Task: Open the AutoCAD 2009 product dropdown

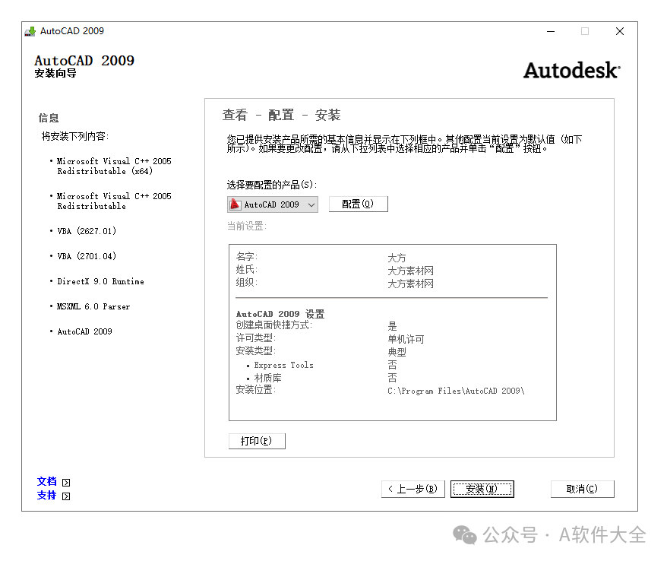Action: [273, 204]
